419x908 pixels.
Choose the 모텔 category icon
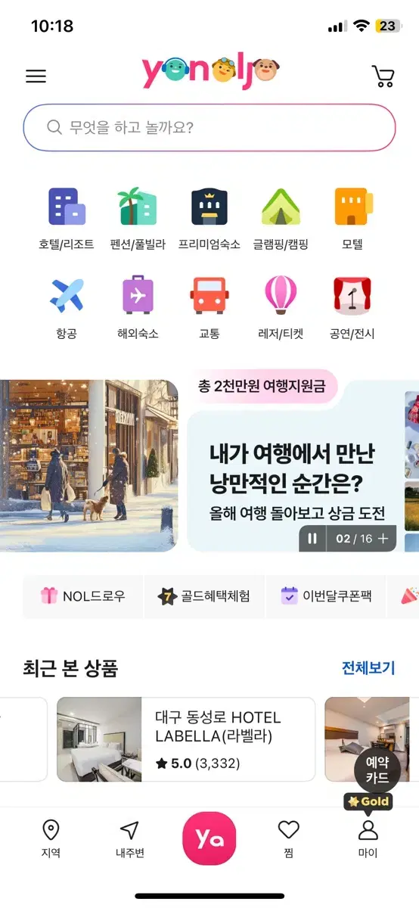pyautogui.click(x=352, y=207)
